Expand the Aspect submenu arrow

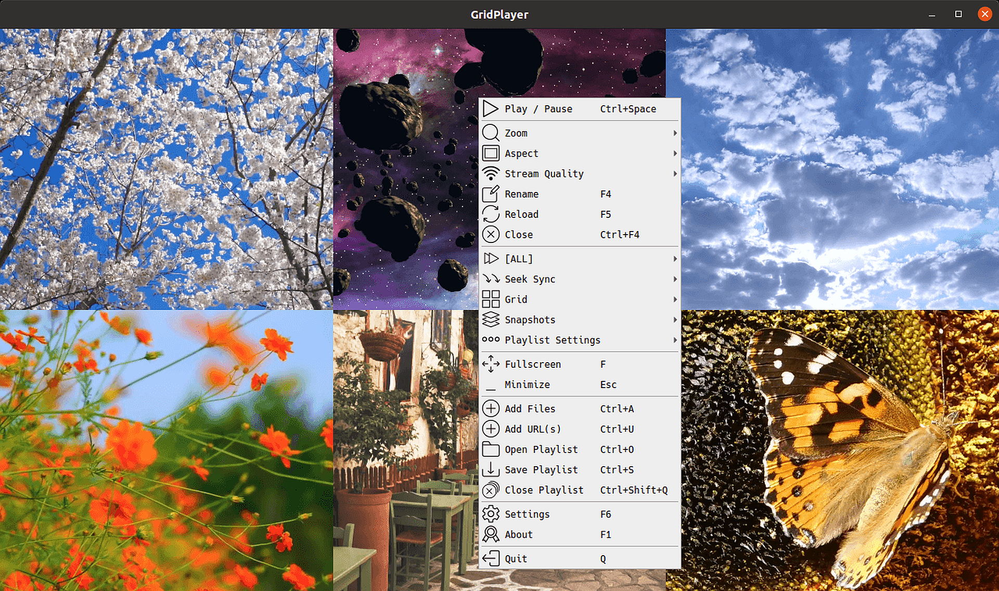(675, 153)
